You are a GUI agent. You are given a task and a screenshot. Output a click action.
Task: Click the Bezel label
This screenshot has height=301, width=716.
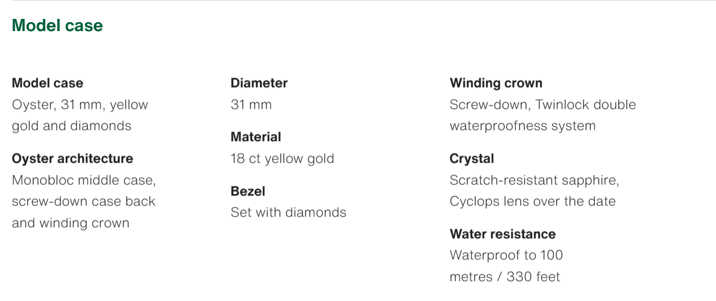pos(248,192)
